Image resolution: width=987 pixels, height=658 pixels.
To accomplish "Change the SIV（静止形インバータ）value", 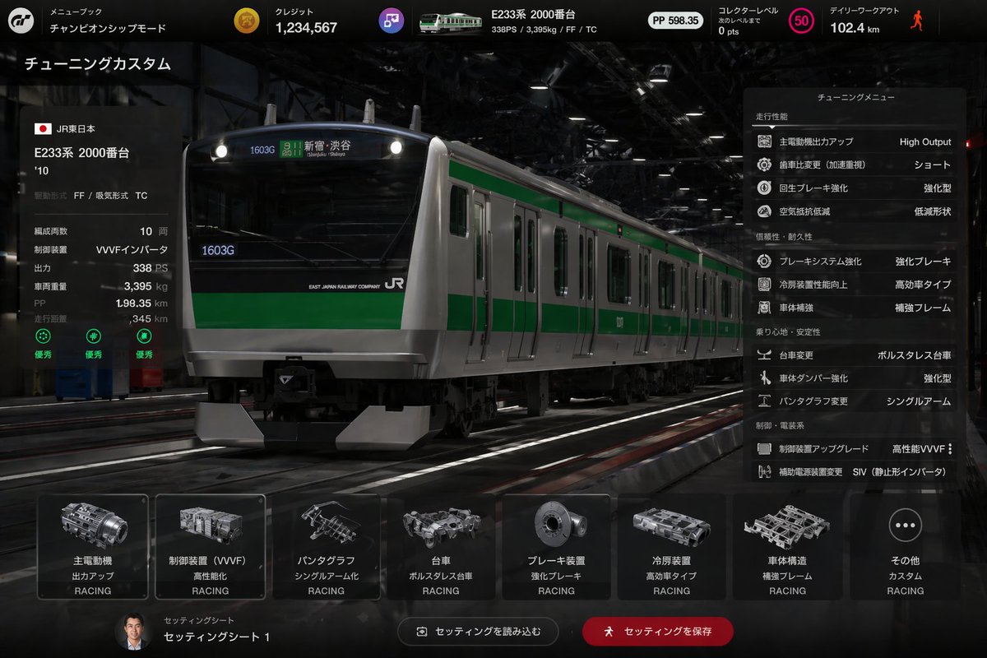I will pos(899,472).
